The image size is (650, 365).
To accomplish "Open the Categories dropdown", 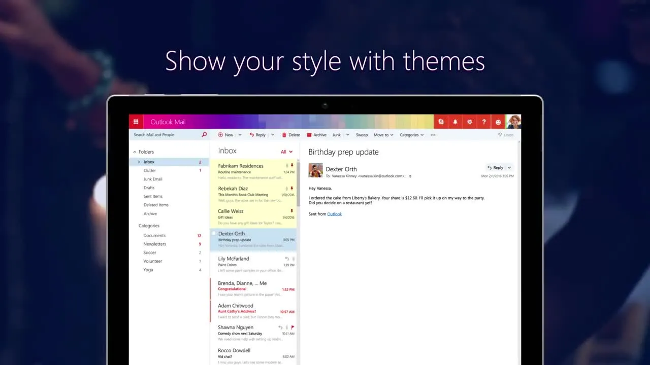I will click(x=411, y=135).
